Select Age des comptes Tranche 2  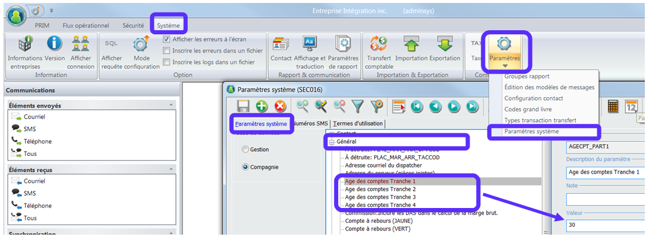coord(380,189)
